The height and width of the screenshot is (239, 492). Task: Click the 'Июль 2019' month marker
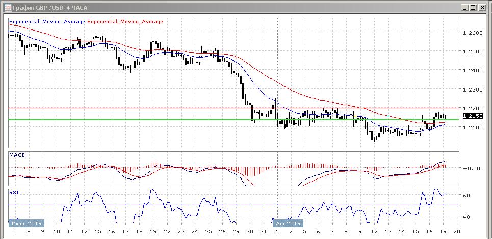point(26,223)
